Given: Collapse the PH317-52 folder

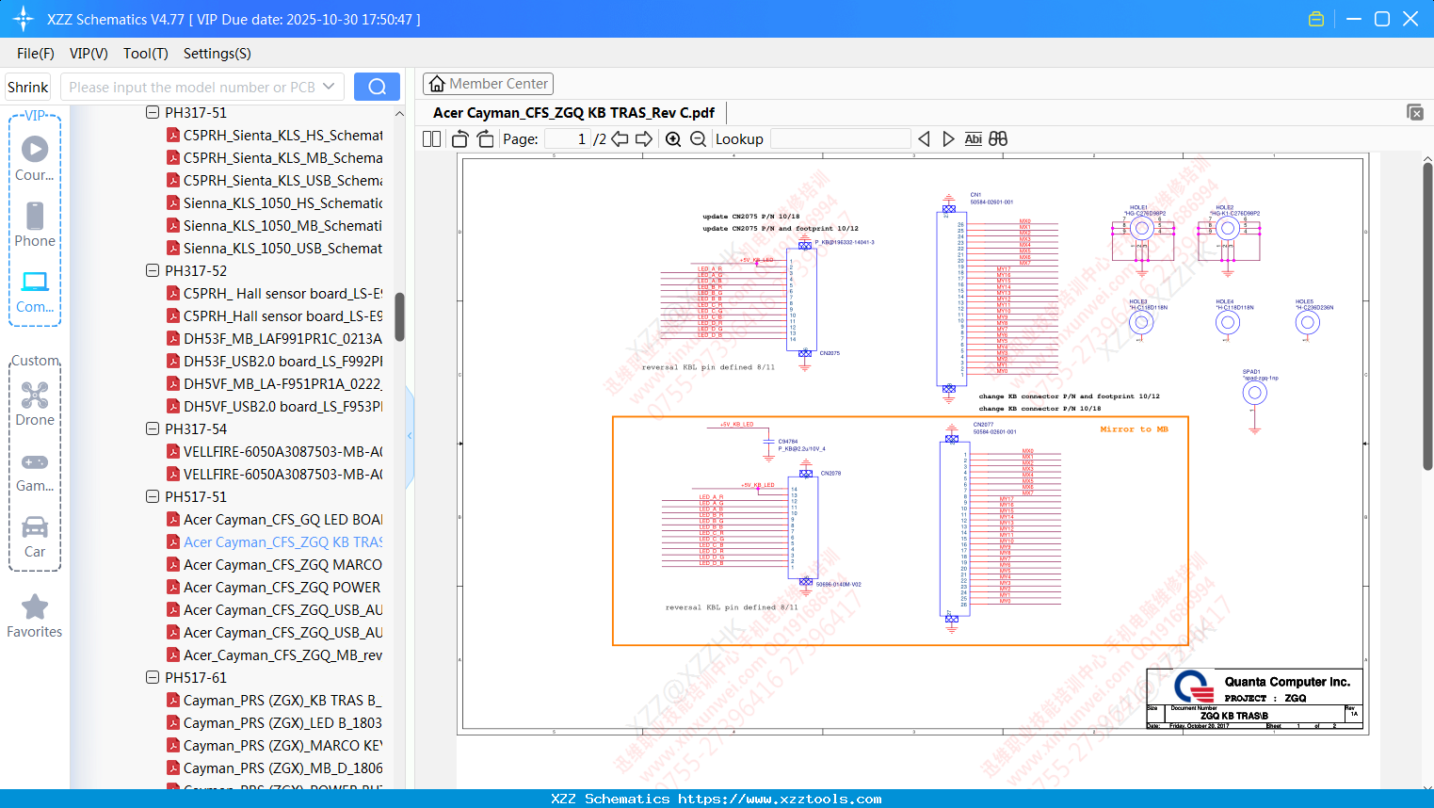Looking at the screenshot, I should pyautogui.click(x=153, y=270).
